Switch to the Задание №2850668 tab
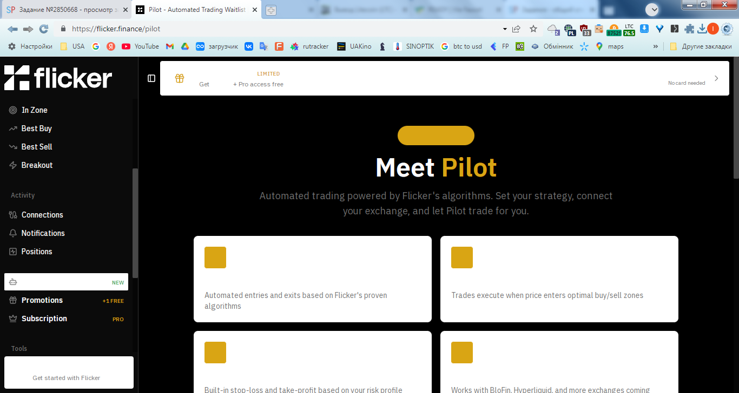Screen dimensions: 739x393 [x=66, y=10]
